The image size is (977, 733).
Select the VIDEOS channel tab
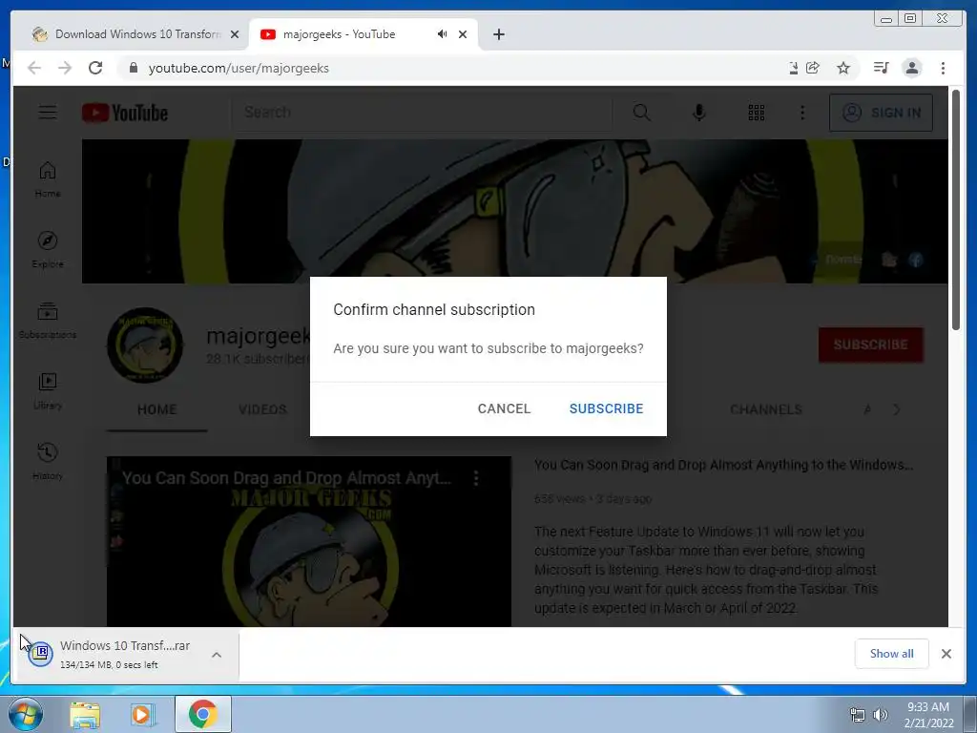(262, 409)
